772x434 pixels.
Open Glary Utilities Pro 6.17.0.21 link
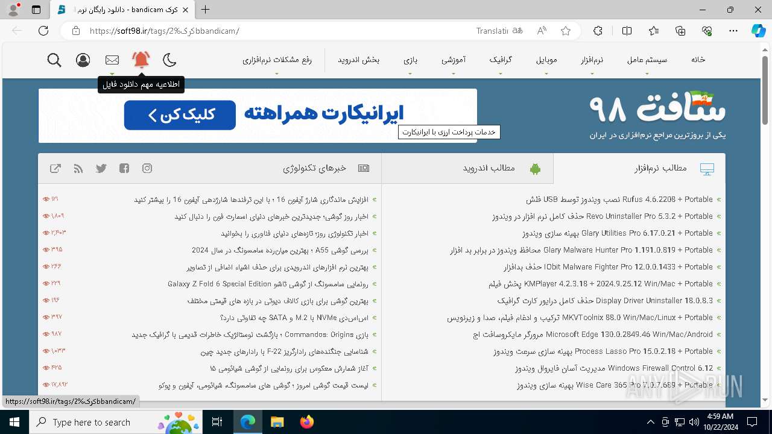point(618,233)
